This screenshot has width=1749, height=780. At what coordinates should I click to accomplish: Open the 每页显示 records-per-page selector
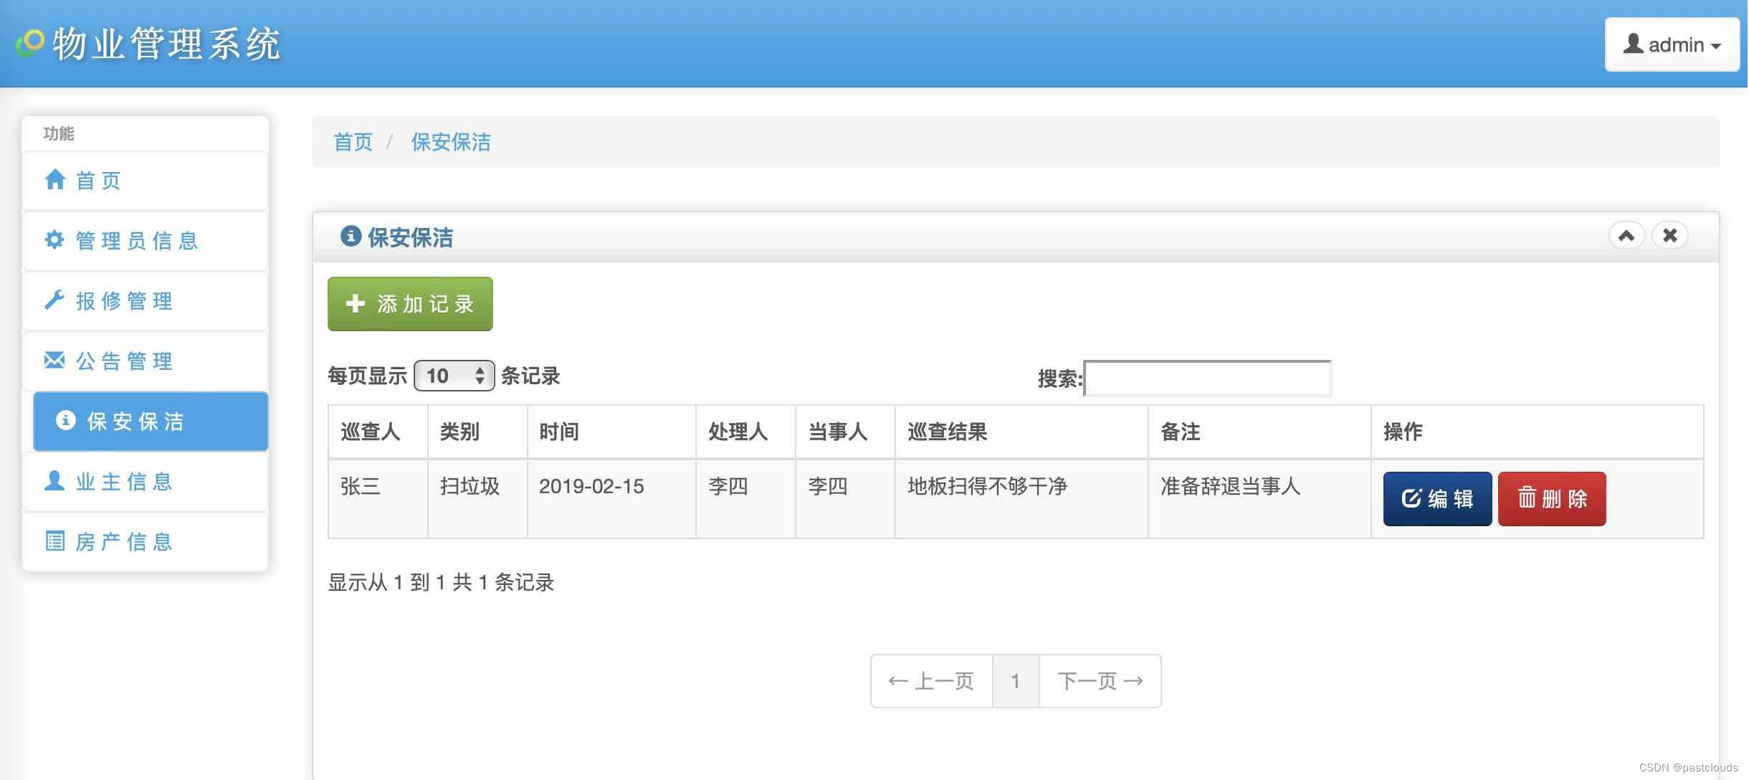(454, 376)
